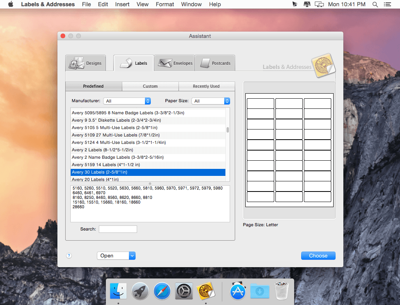Image resolution: width=400 pixels, height=305 pixels.
Task: Open the Designs tab
Action: tap(86, 63)
